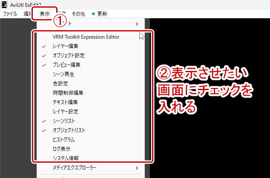This screenshot has width=270, height=178.
Task: Enable シーン再生 window
Action: pyautogui.click(x=91, y=74)
